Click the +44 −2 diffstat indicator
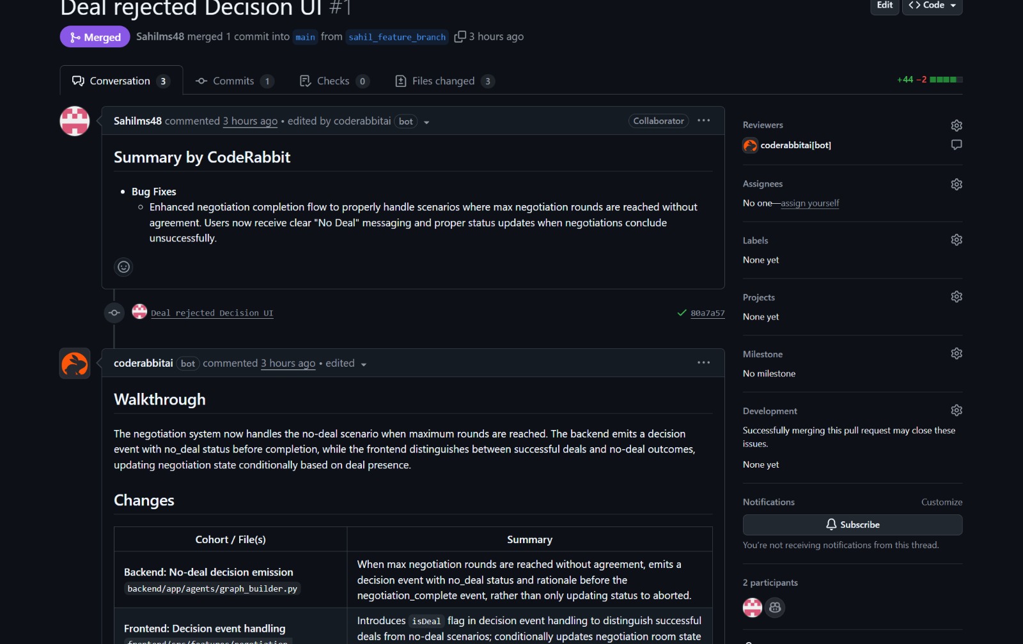Viewport: 1023px width, 644px height. pos(930,80)
